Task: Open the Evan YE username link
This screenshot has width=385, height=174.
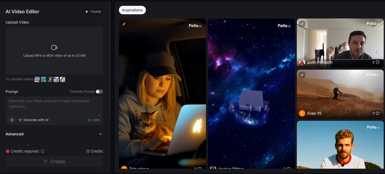Action: click(314, 114)
